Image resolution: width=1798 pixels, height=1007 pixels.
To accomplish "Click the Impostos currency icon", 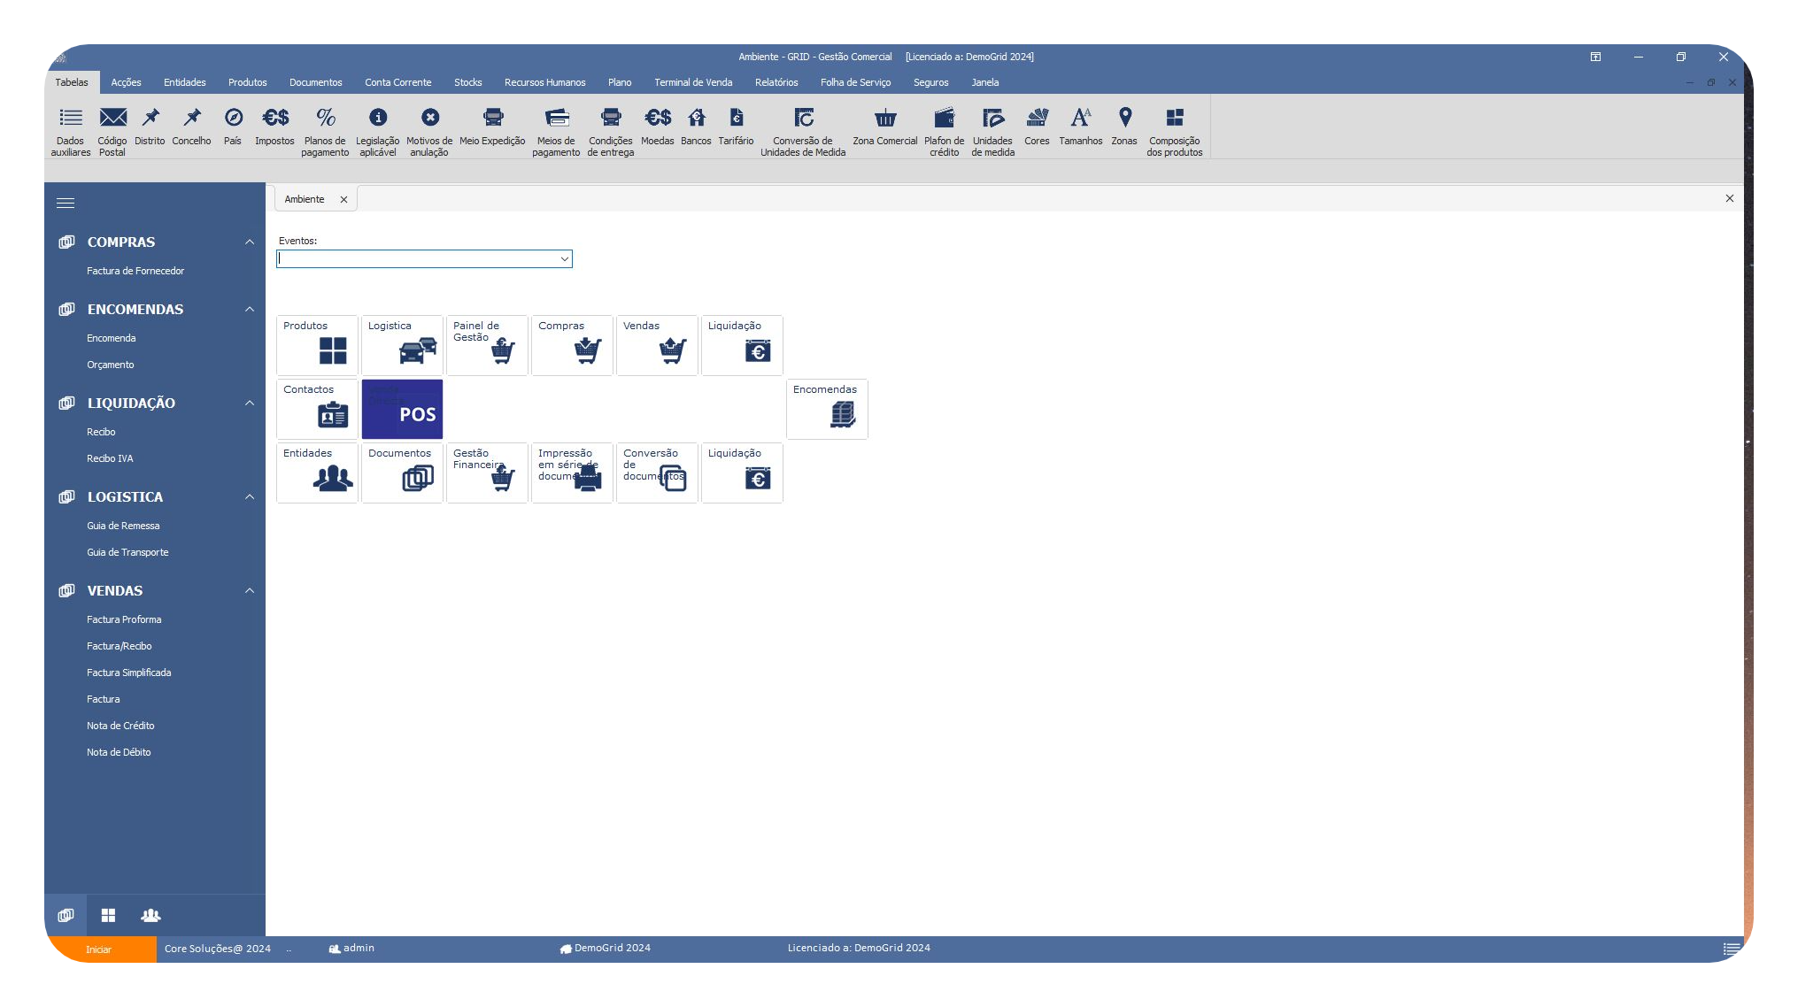I will pos(275,119).
